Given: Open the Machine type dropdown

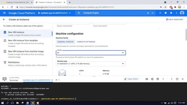Looking at the screenshot, I should (x=91, y=64).
